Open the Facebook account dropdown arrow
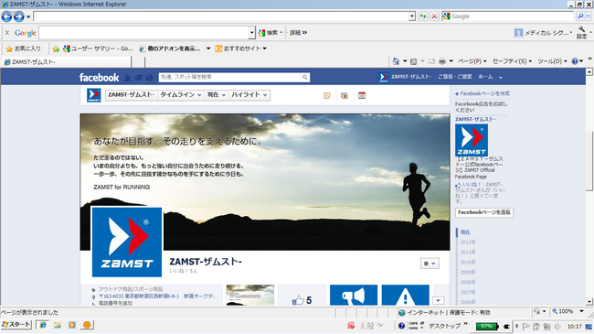 501,78
